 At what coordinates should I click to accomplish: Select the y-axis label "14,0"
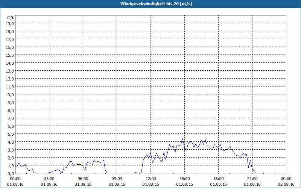(x=10, y=63)
